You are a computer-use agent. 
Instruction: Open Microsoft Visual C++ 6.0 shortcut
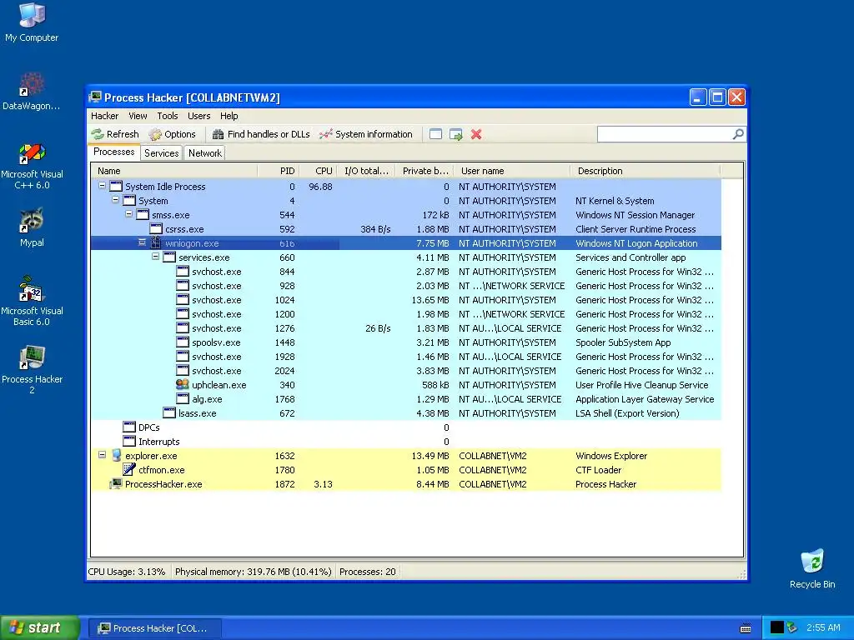32,166
